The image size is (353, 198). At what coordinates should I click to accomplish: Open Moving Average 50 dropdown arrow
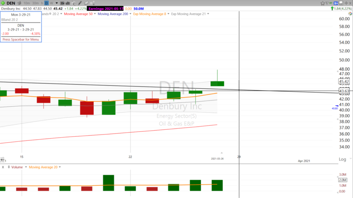(x=95, y=14)
